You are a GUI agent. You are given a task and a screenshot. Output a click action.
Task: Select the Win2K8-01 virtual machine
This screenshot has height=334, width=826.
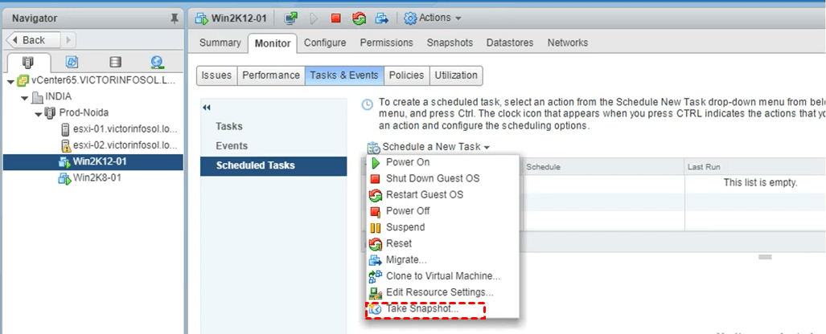coord(97,177)
